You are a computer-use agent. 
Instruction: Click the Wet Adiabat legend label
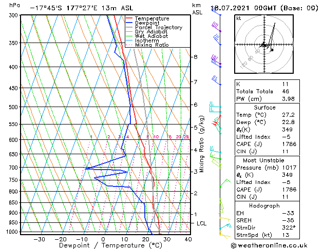coord(151,36)
